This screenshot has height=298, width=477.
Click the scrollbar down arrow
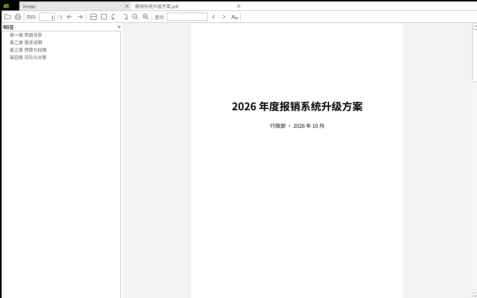[475, 296]
